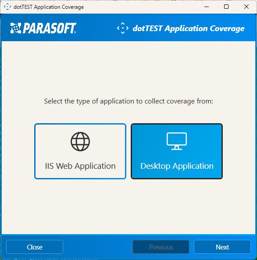Click the 'Select the type of application' prompt

pyautogui.click(x=128, y=101)
